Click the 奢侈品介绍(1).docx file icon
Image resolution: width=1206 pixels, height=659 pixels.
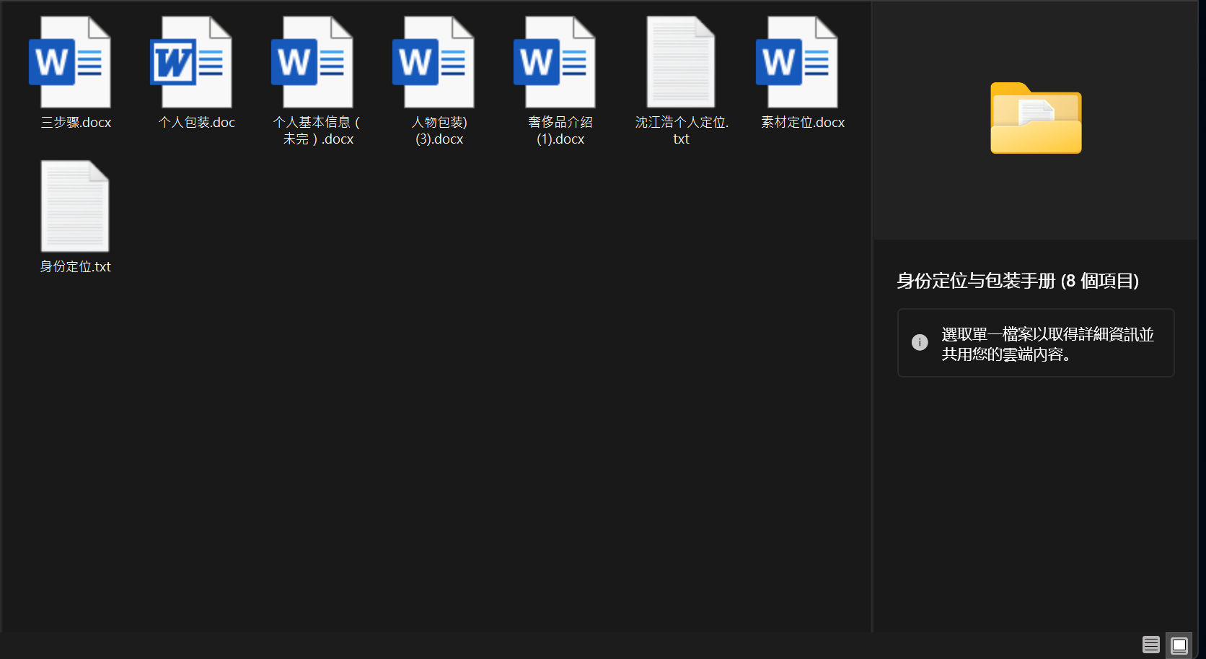(555, 63)
